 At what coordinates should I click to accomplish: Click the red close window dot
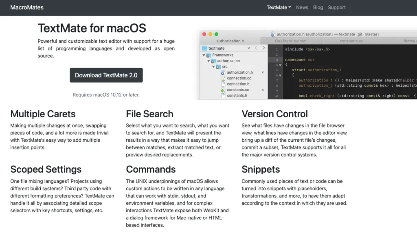pyautogui.click(x=204, y=34)
